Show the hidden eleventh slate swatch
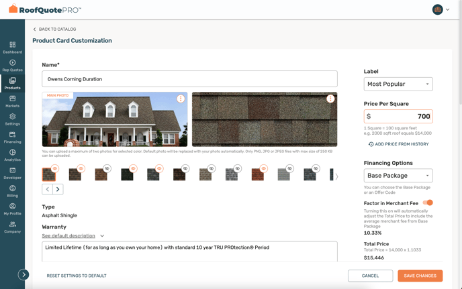 coord(316,168)
